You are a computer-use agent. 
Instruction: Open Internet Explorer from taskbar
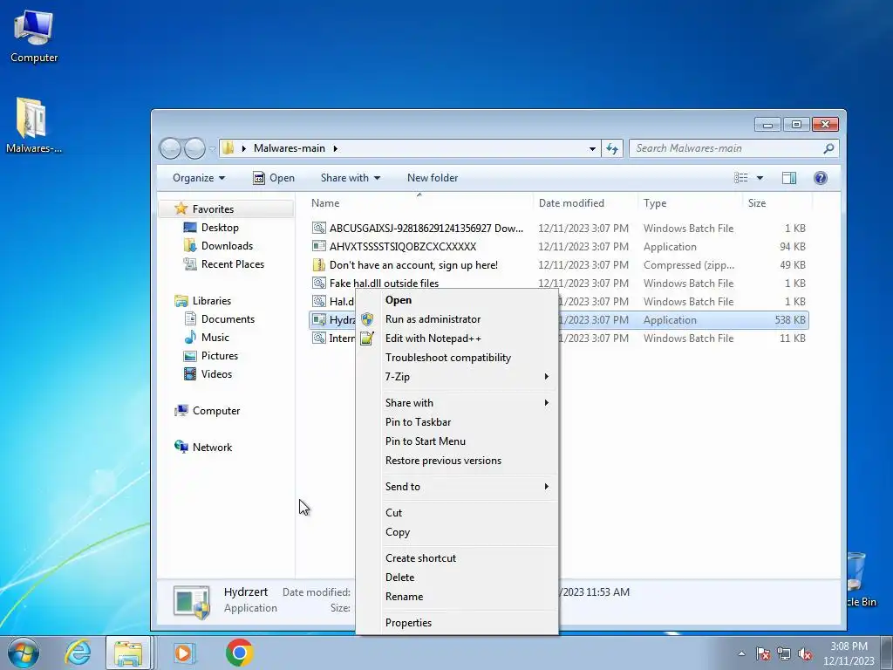point(78,653)
